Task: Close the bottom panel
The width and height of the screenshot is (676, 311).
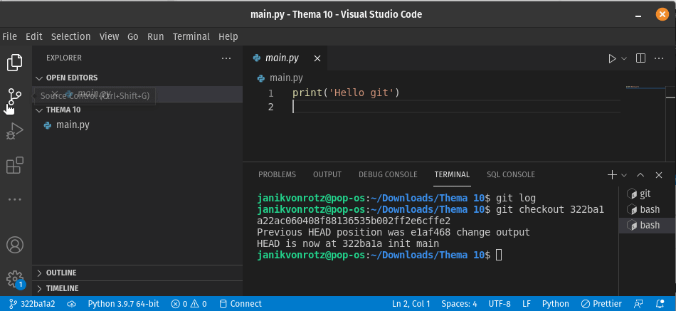Action: coord(658,174)
